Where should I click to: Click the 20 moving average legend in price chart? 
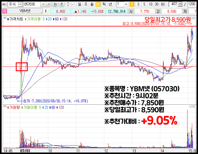pyautogui.click(x=49, y=19)
